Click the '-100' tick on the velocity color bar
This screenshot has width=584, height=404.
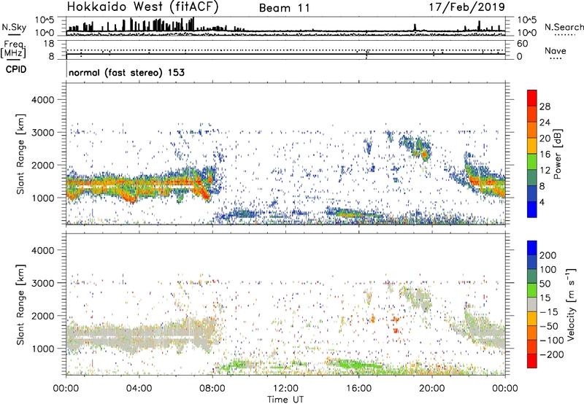(551, 341)
